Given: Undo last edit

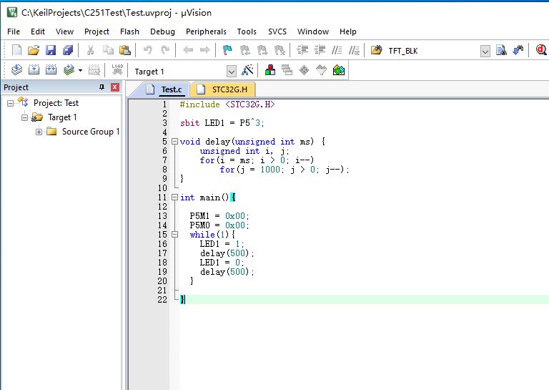Looking at the screenshot, I should pos(148,51).
